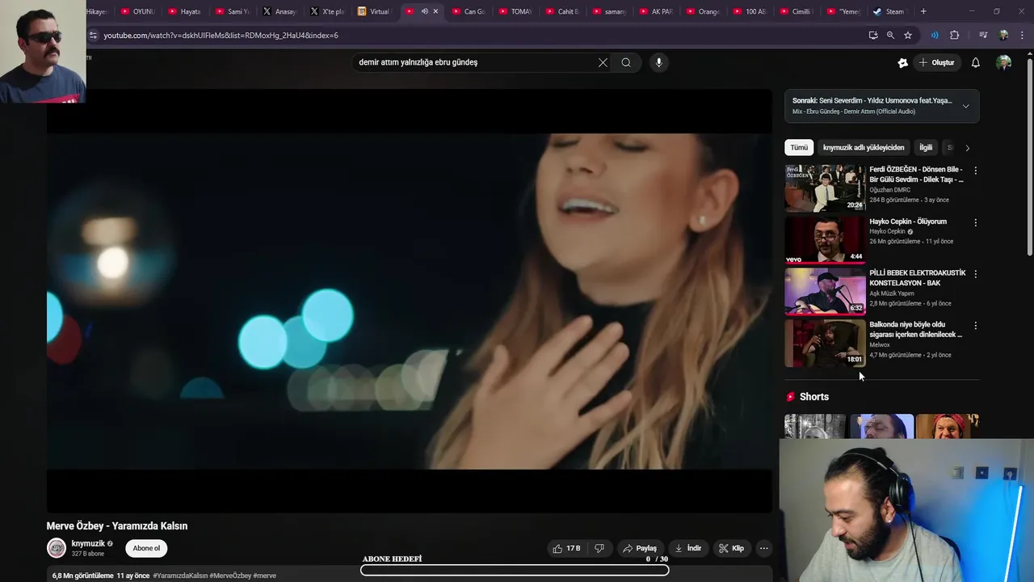Viewport: 1034px width, 582px height.
Task: Click the YouTube Premium offer icon next to Oluştur
Action: 903,62
